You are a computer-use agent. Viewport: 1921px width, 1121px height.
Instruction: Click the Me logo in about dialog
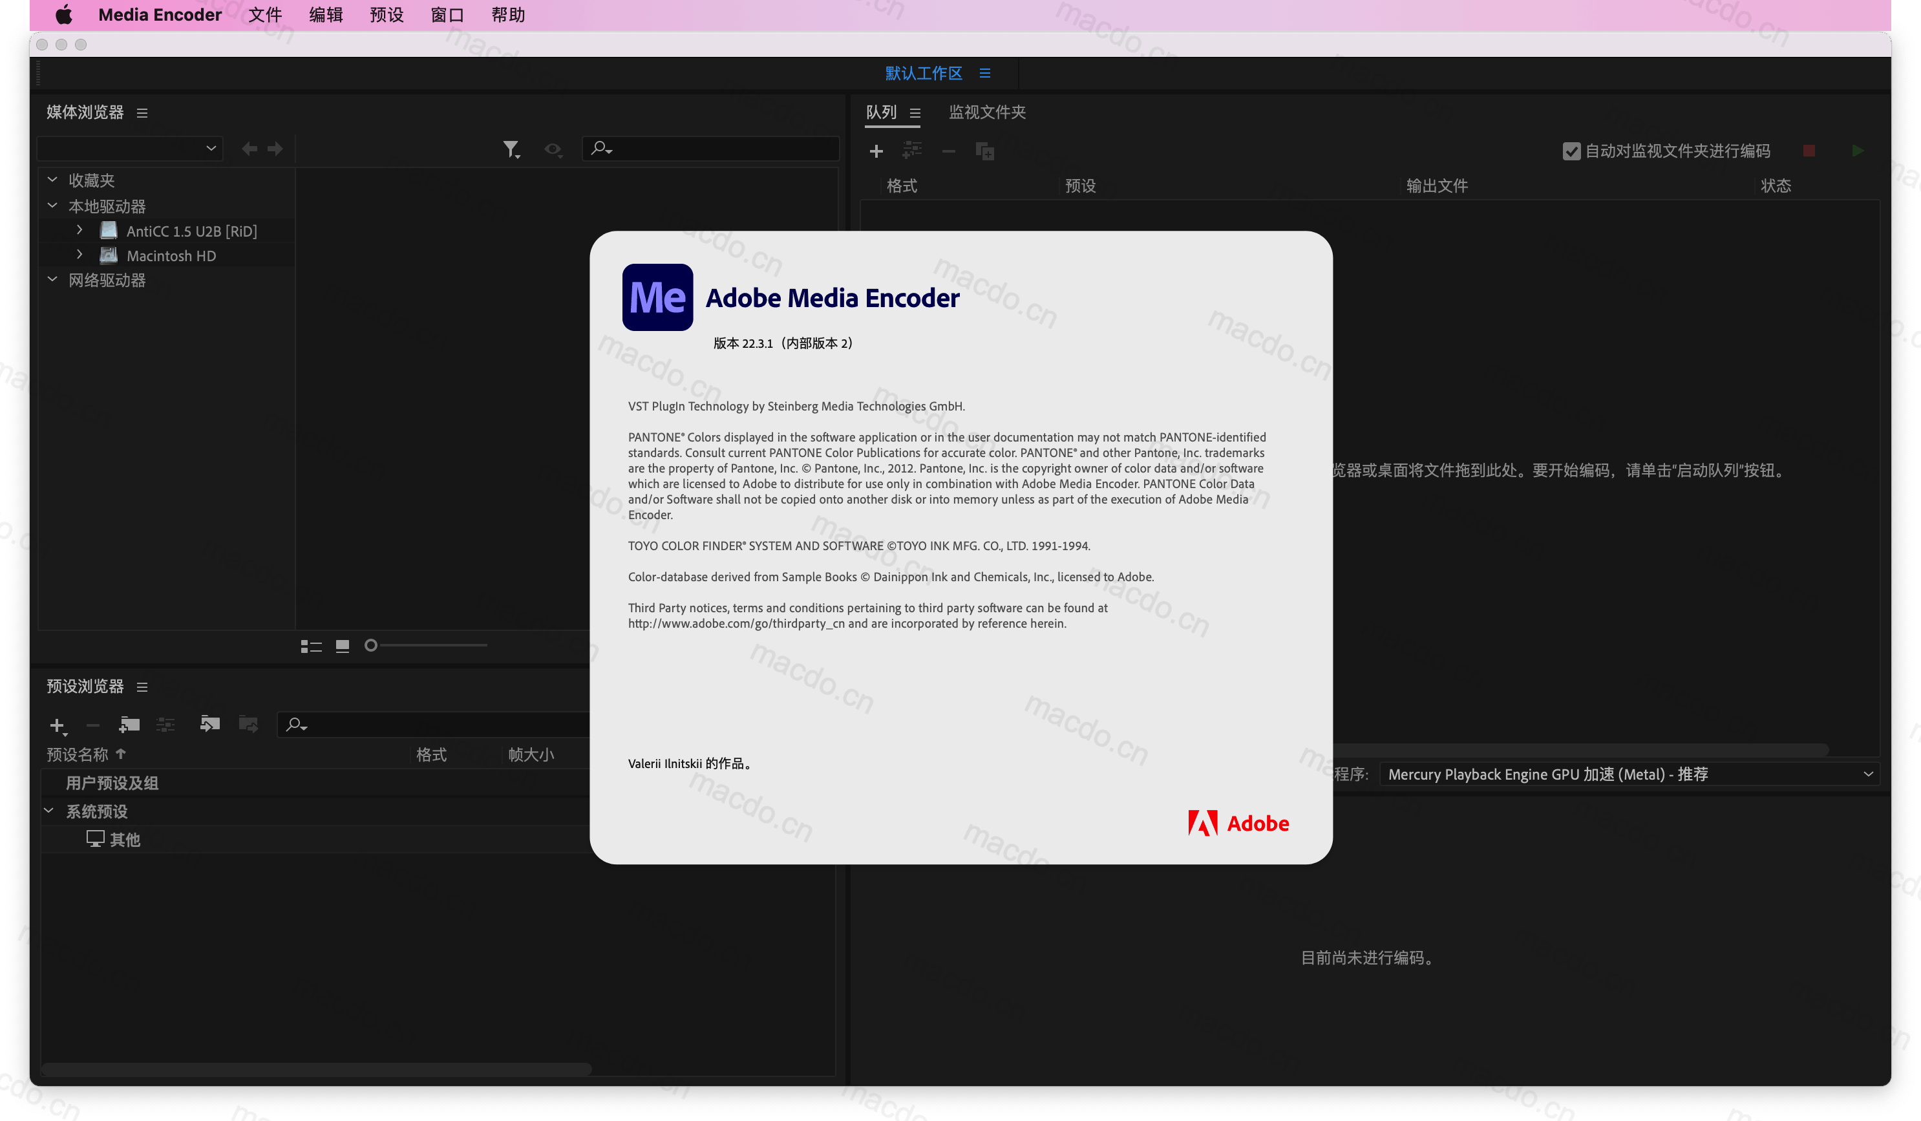point(657,297)
